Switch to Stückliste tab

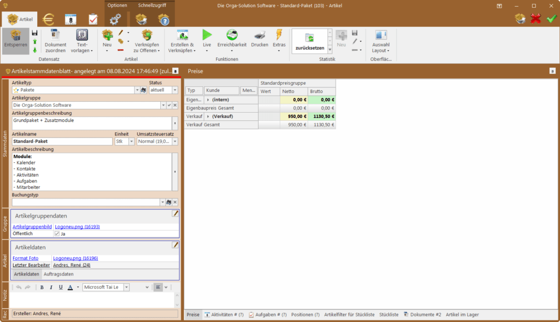[389, 315]
